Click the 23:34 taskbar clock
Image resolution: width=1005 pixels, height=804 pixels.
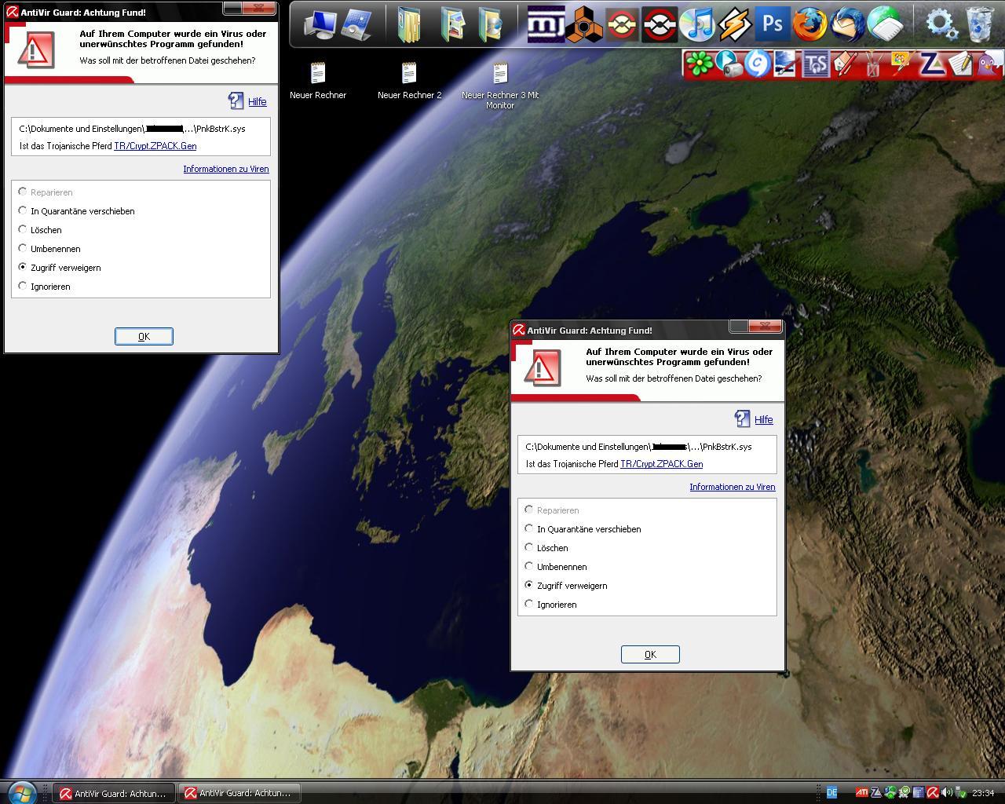[983, 793]
